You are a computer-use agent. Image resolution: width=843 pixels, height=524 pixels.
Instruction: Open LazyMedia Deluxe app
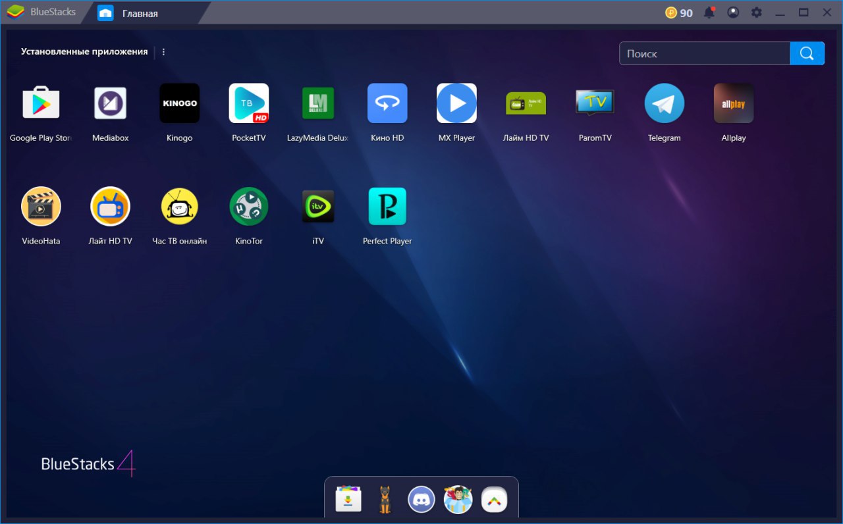pyautogui.click(x=318, y=103)
